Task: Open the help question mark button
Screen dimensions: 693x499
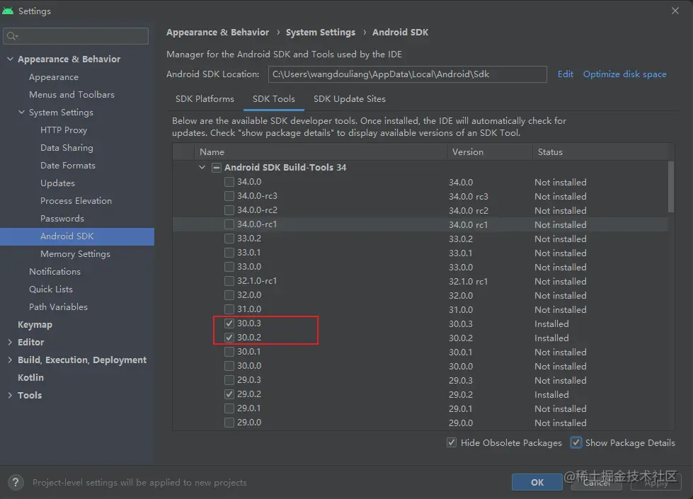Action: click(16, 482)
